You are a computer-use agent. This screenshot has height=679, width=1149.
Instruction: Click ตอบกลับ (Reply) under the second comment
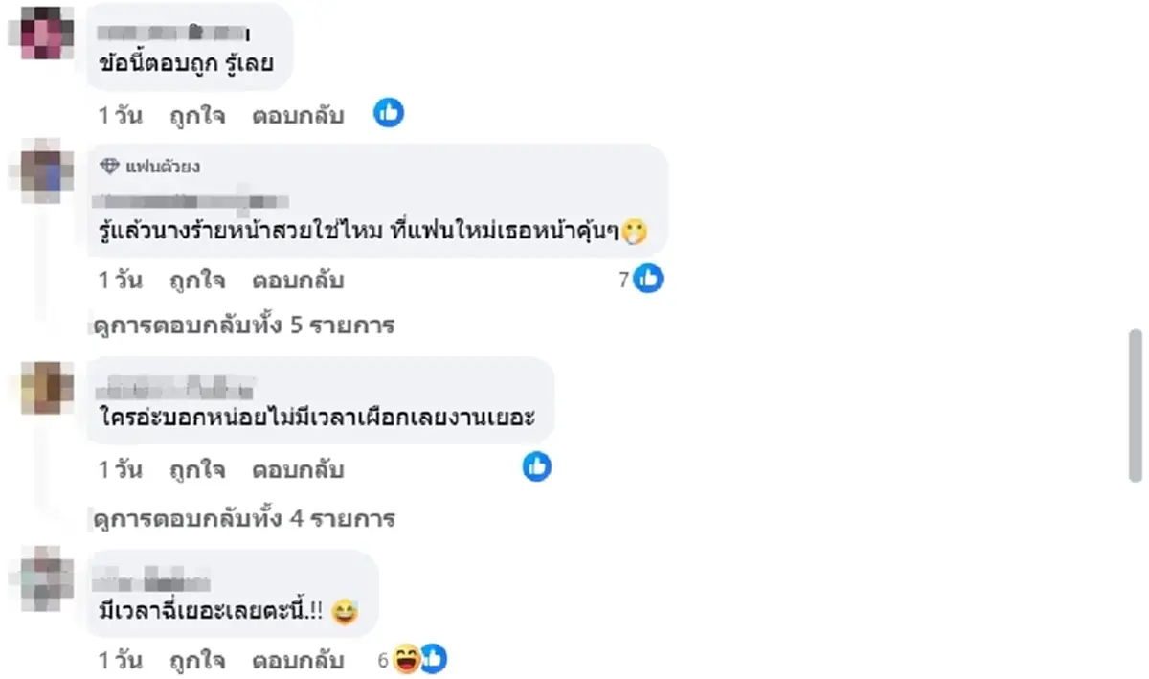point(297,281)
